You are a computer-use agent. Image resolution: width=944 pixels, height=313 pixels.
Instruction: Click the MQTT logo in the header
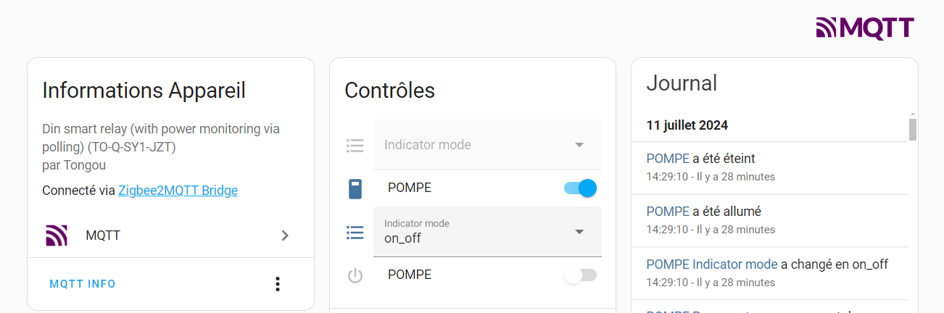tap(865, 28)
